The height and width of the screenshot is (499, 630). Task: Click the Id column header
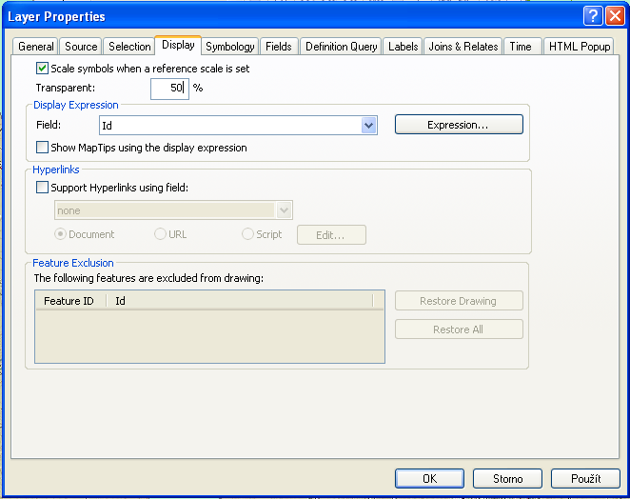(240, 301)
